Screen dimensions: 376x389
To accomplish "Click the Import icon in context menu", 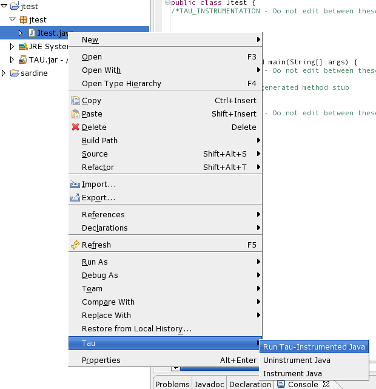I will pos(75,184).
